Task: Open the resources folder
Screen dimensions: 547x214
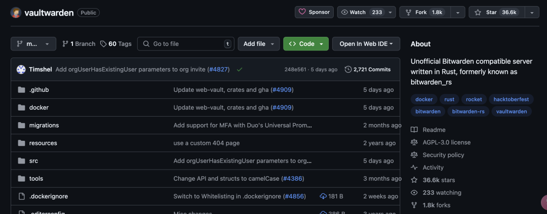Action: 43,143
